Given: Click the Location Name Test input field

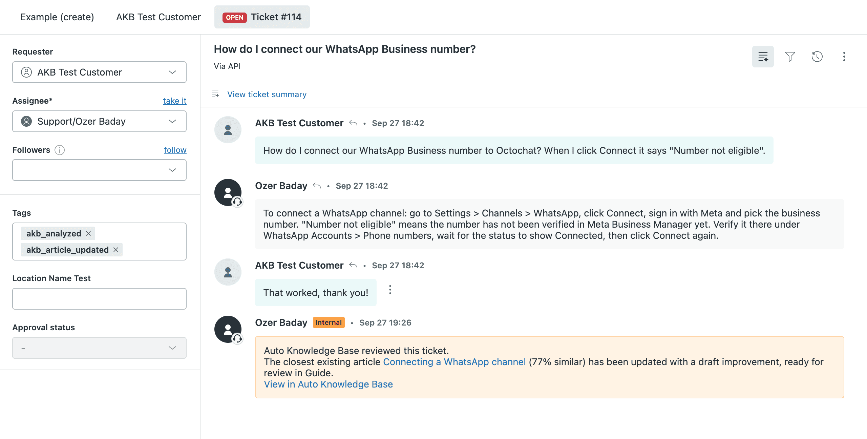Looking at the screenshot, I should 99,299.
